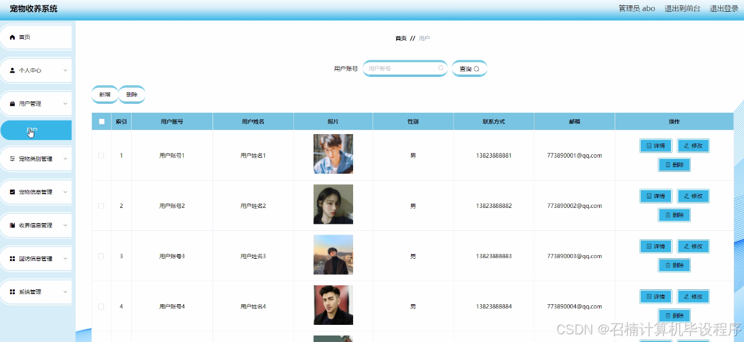Click the magnifier icon inside the 用户账号 search field
Screen dimensions: 744x342
440,69
